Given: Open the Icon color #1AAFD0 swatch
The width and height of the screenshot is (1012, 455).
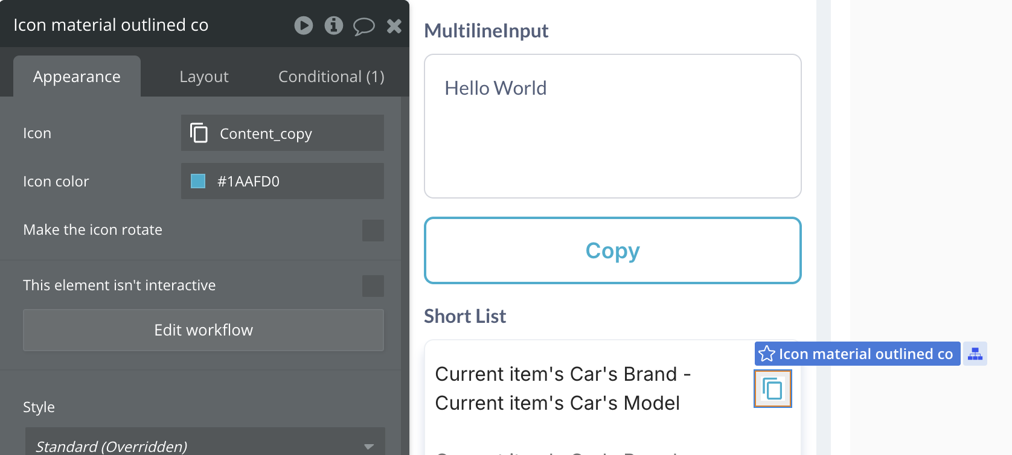Looking at the screenshot, I should pyautogui.click(x=198, y=181).
